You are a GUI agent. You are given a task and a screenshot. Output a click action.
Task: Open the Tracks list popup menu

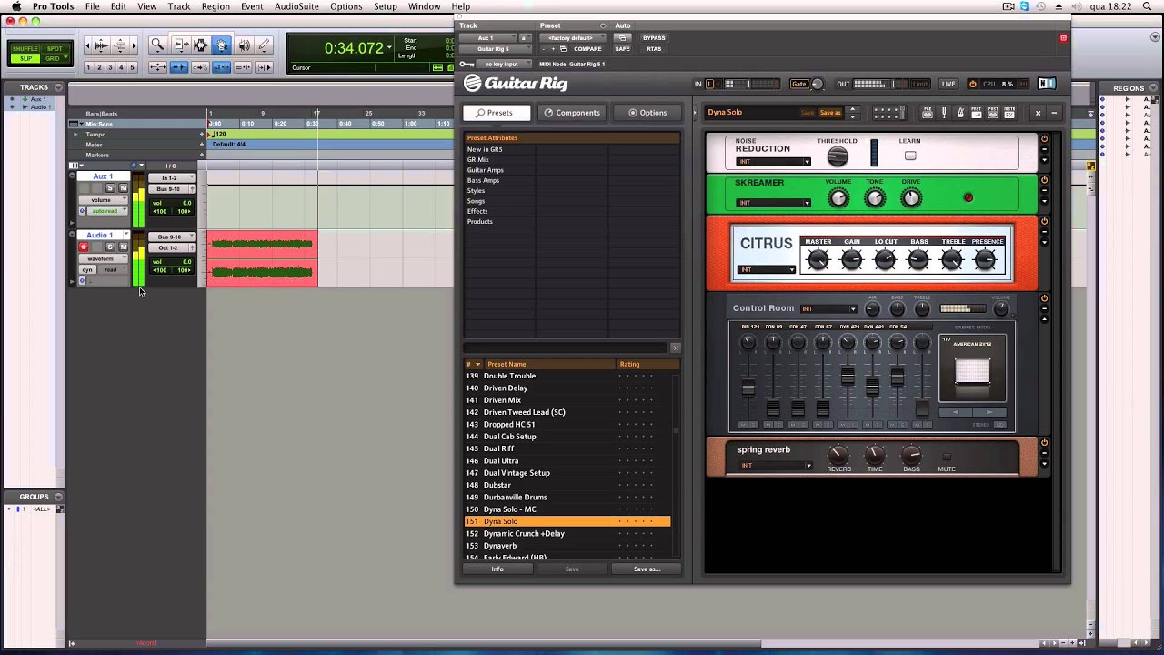point(58,87)
